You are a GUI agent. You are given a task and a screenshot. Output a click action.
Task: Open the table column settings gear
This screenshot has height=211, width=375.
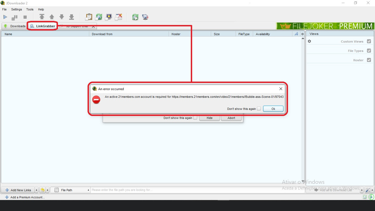click(x=303, y=34)
